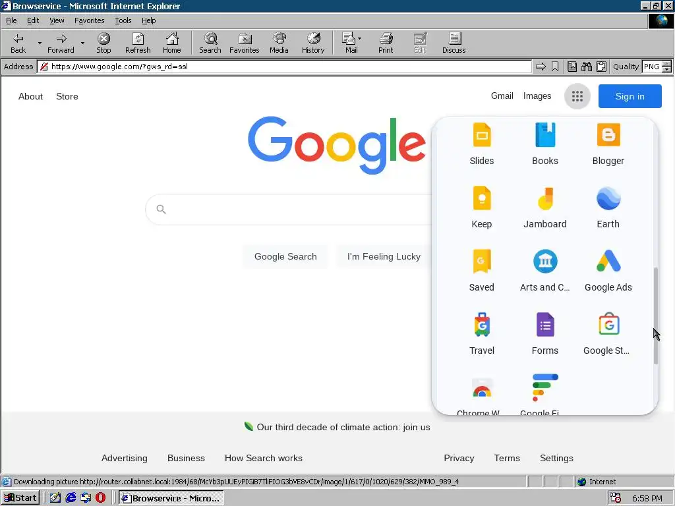This screenshot has height=506, width=675.
Task: Click the blue Sign in button
Action: tap(630, 96)
